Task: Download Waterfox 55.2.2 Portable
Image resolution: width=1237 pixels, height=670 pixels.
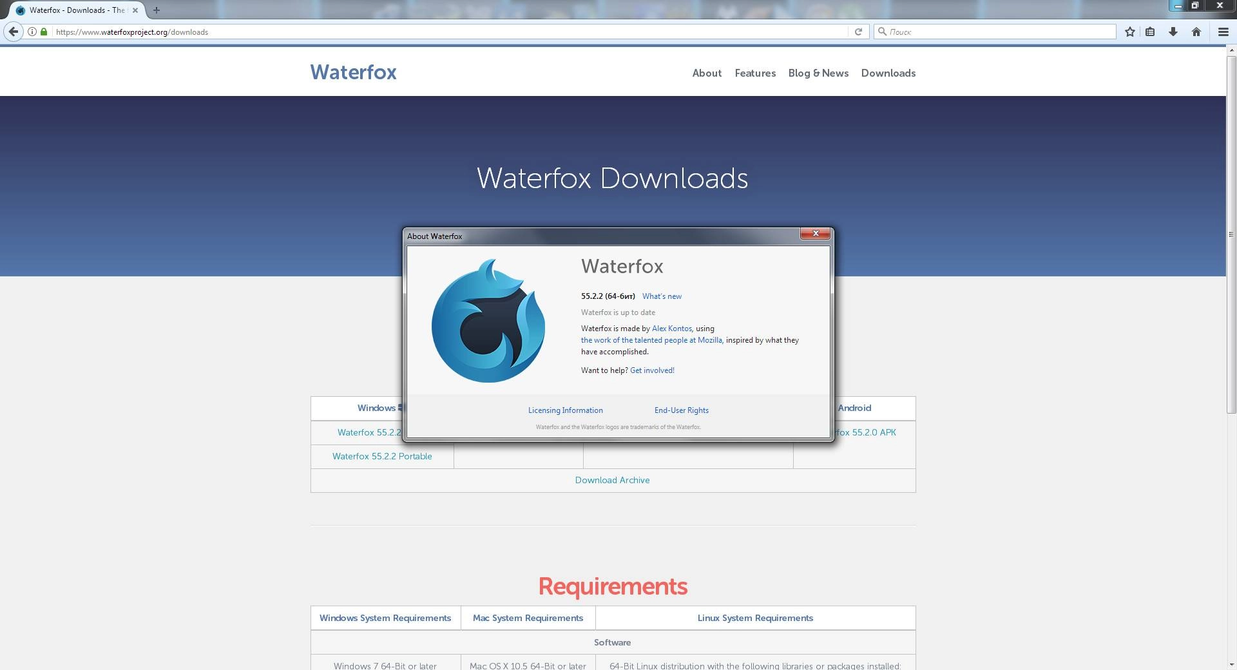Action: tap(382, 456)
